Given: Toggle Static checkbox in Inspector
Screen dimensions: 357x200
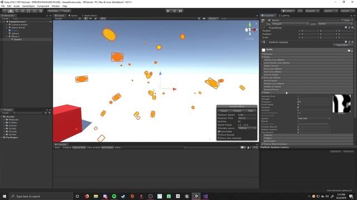Looking at the screenshot, I should coord(342,20).
